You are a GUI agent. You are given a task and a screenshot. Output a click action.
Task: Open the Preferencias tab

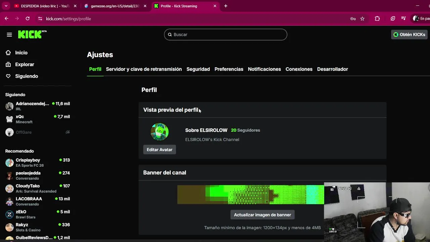click(229, 69)
